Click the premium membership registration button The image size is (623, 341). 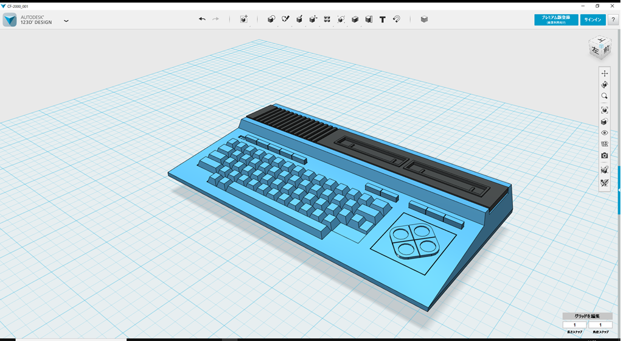click(556, 20)
